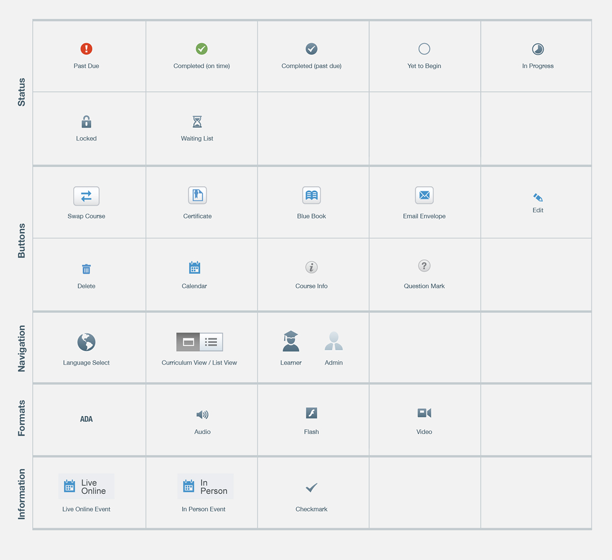
Task: Click the 'Curriculum View / List View' caption
Action: pyautogui.click(x=199, y=363)
